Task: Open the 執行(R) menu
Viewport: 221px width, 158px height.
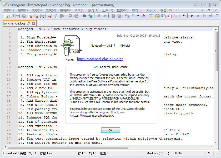Action: click(x=137, y=10)
